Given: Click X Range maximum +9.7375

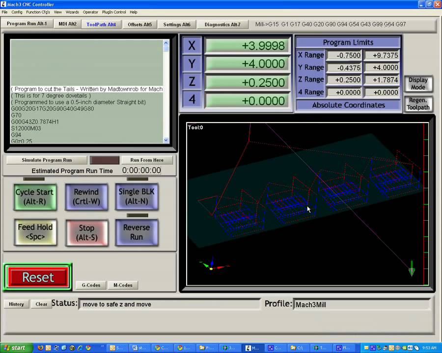Looking at the screenshot, I should click(x=382, y=55).
